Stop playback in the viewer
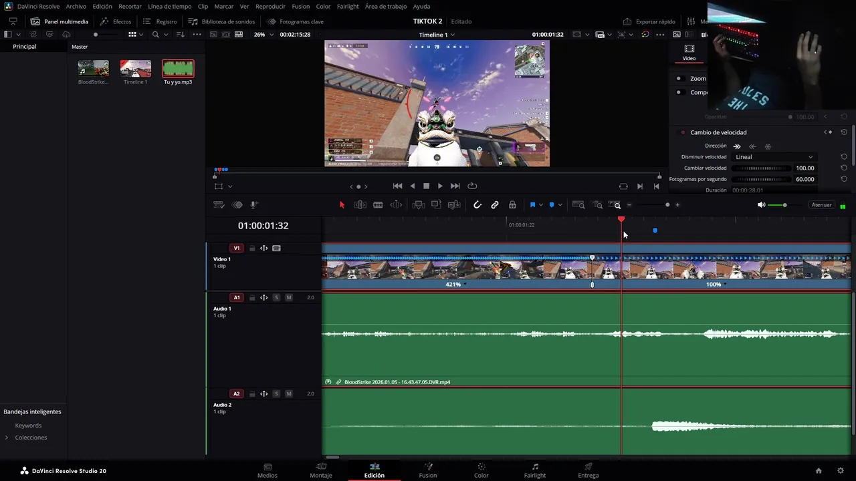Image resolution: width=856 pixels, height=481 pixels. (426, 186)
